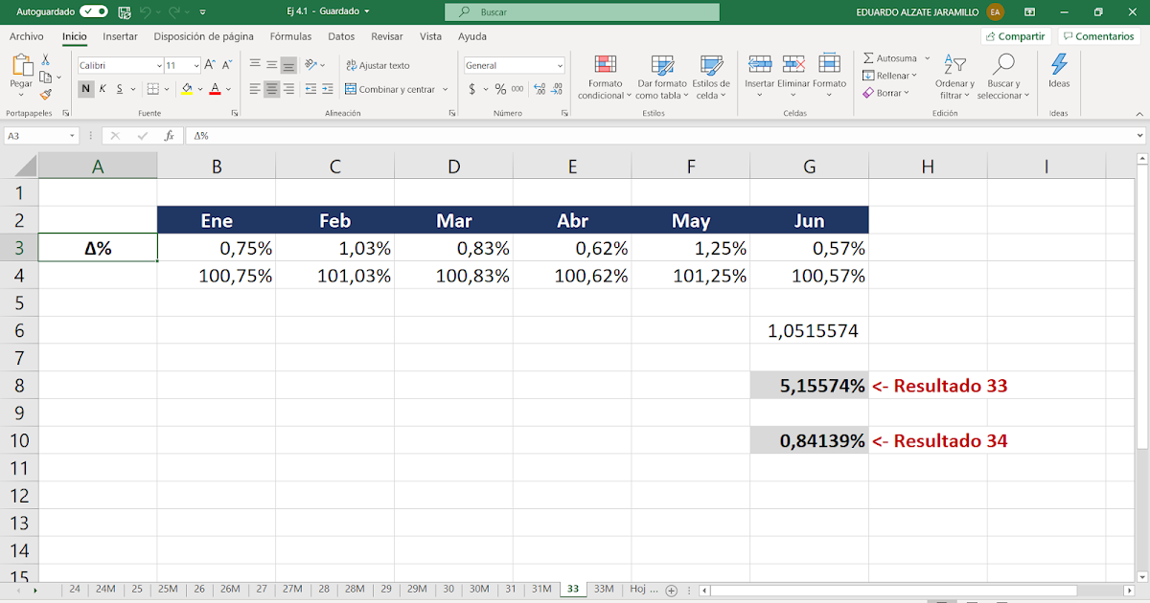Open the Comentarios panel
The image size is (1150, 603).
1097,35
